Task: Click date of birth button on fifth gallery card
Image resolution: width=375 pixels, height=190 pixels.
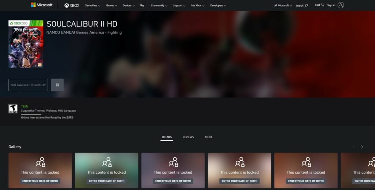Action: pyautogui.click(x=306, y=181)
